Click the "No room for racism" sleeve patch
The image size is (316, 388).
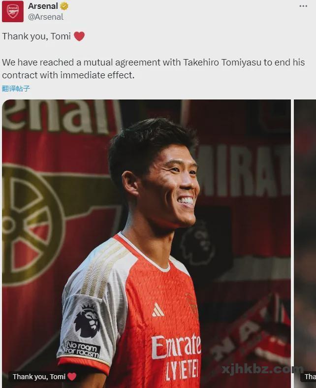click(x=83, y=350)
